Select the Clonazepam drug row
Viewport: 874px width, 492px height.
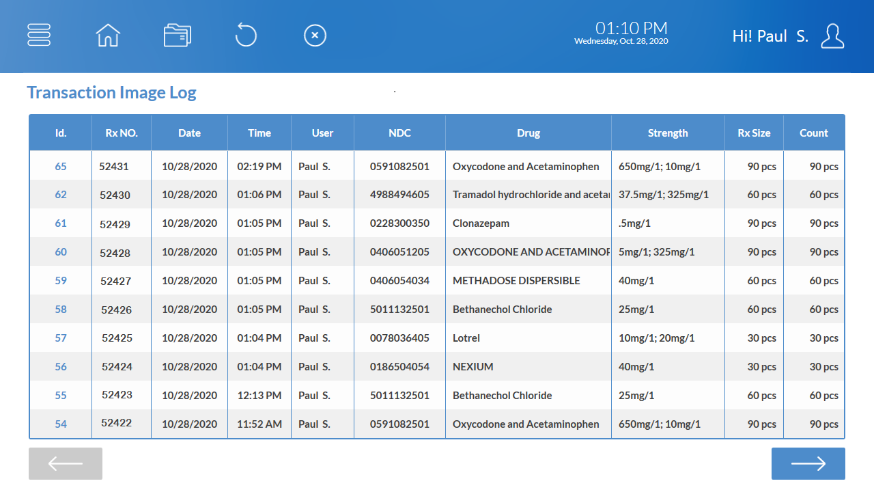[x=481, y=223]
